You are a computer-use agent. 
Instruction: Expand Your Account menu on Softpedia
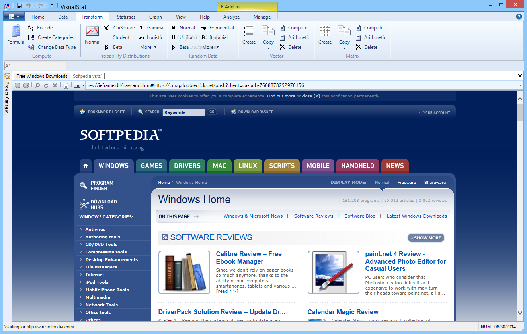click(434, 113)
